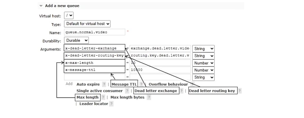This screenshot has width=304, height=118.
Task: Open the help icon beside Auto expire
Action: click(x=104, y=84)
